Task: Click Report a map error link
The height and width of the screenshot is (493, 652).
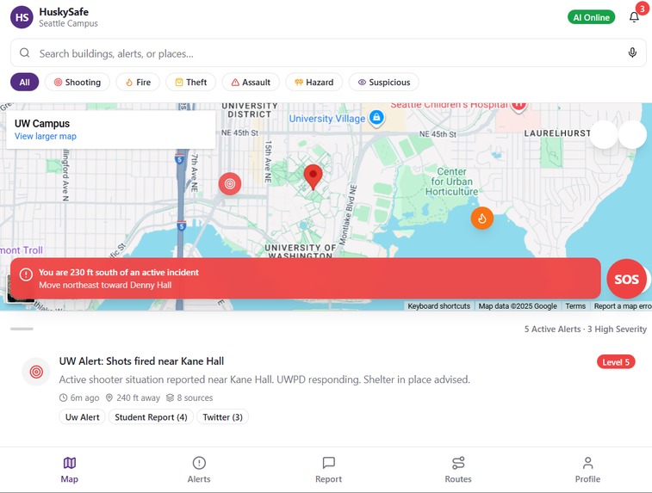Action: [622, 306]
